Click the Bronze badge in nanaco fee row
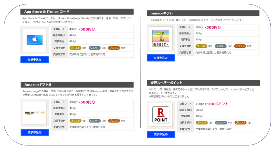The width and height of the screenshot is (274, 148). 240,46
